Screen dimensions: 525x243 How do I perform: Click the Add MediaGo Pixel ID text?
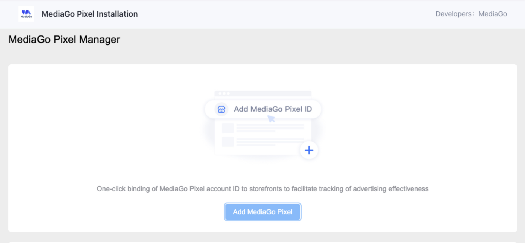coord(273,109)
